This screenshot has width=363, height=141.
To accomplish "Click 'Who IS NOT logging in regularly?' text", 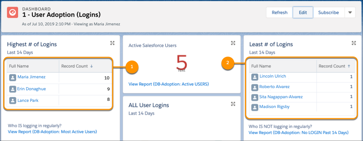I will pos(280,127).
